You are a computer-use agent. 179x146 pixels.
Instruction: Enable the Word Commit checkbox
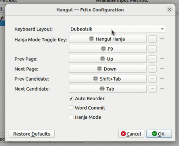[71, 108]
